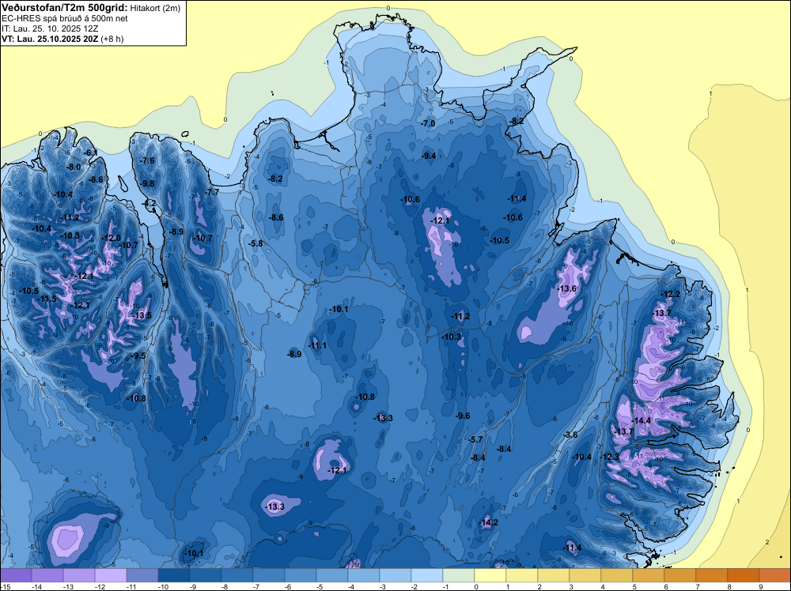Click the legend swatch between -14 and -13
Screen dimensions: 791x591
pos(47,575)
